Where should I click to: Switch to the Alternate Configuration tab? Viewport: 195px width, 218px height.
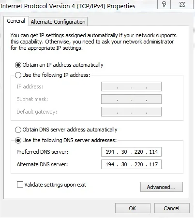tap(58, 22)
